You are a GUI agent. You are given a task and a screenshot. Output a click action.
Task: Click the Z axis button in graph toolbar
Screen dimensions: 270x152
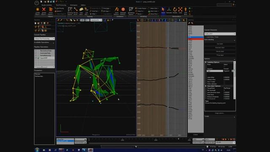(165, 20)
